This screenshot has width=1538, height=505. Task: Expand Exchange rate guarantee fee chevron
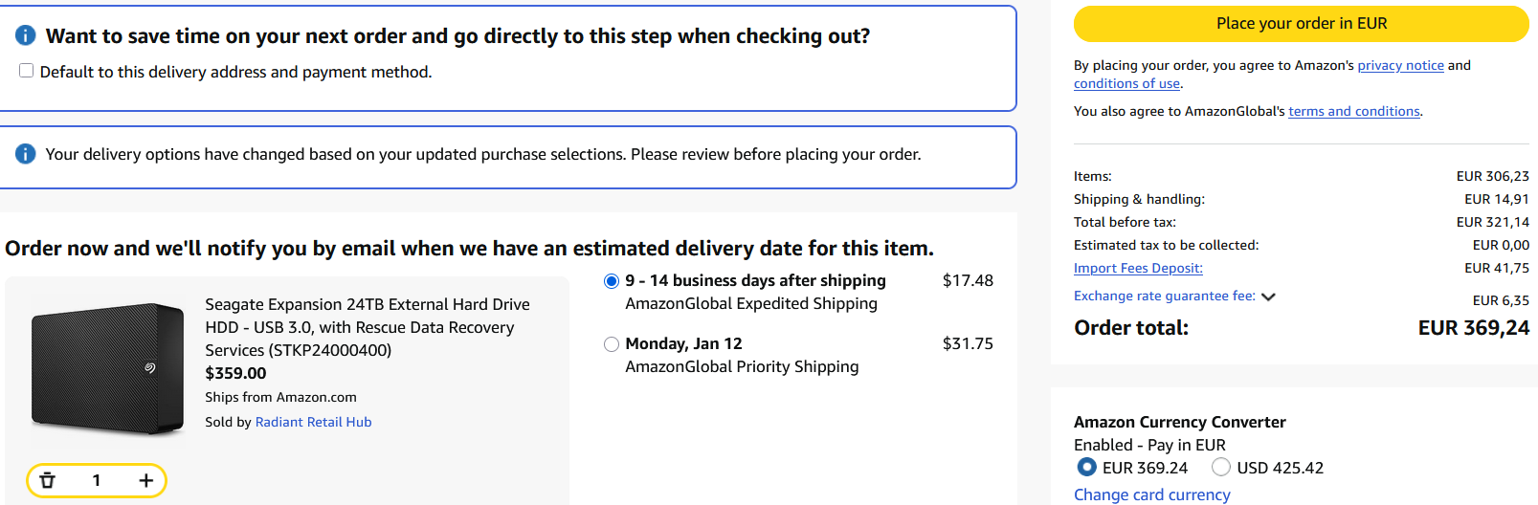(x=1269, y=296)
